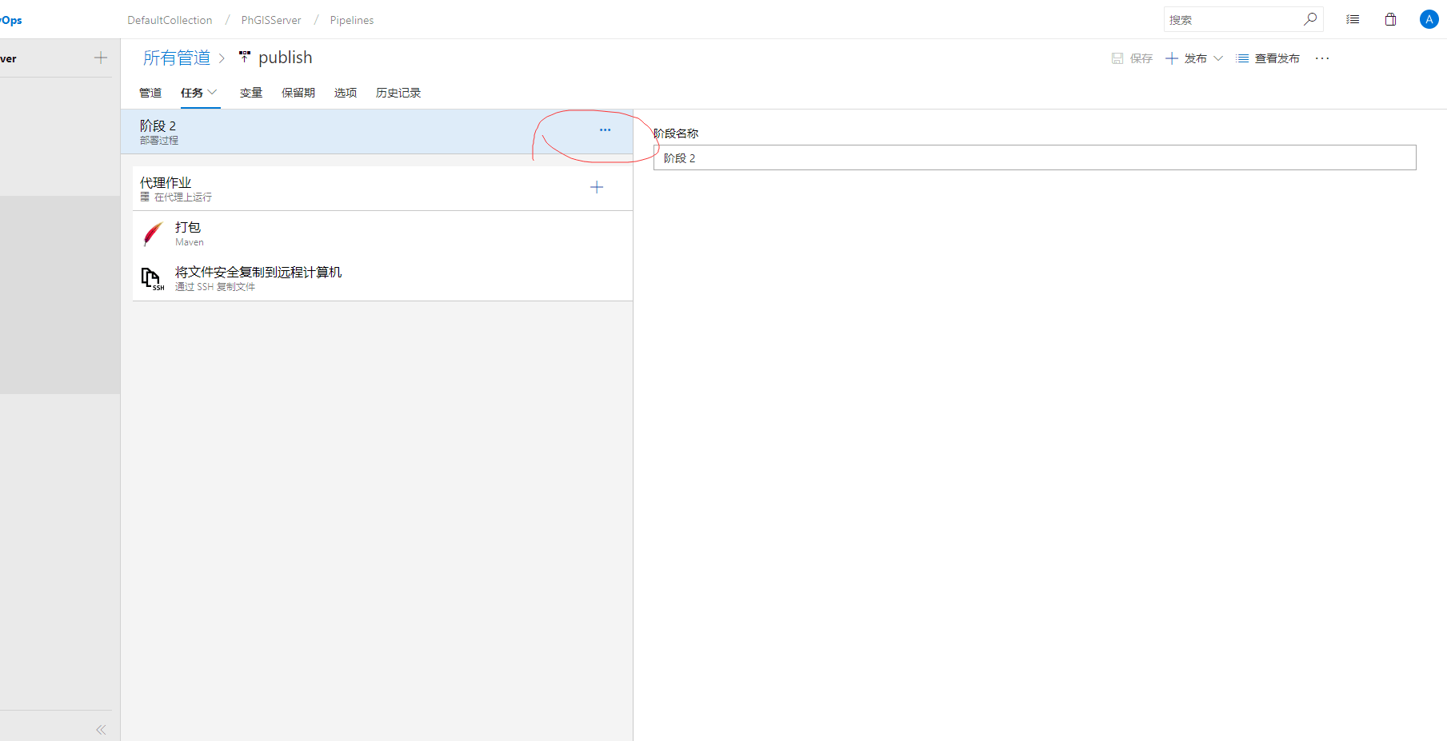
Task: Click the 保存 button
Action: coord(1133,58)
